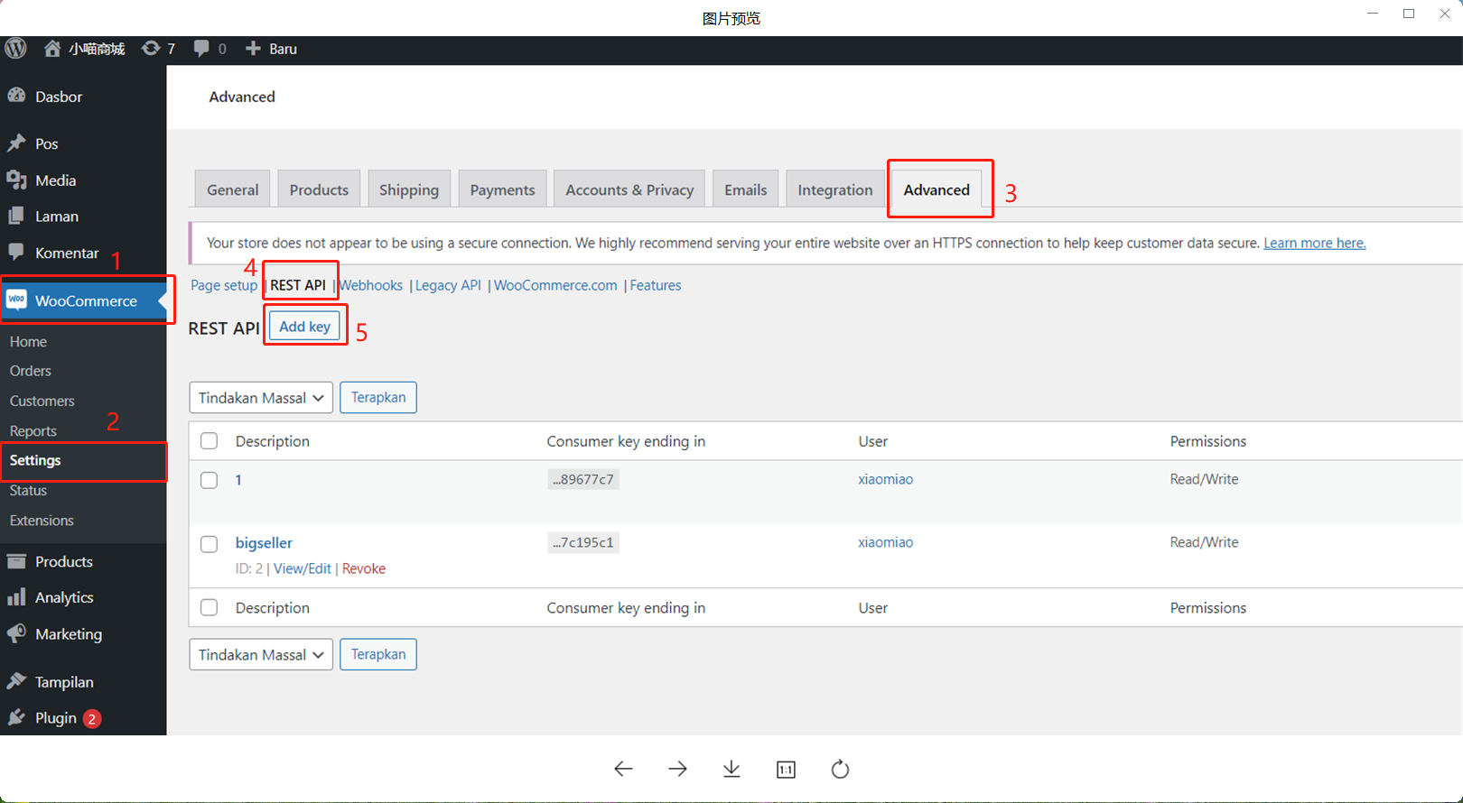Open WooCommerce Reports submenu
Screen dimensions: 1463x803
33,431
